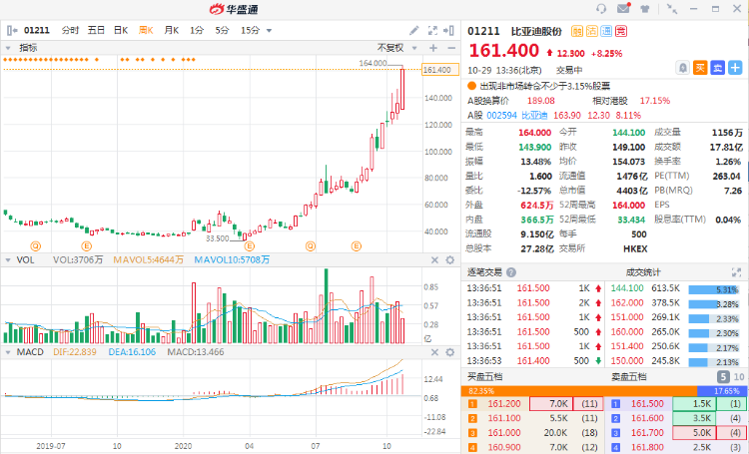Zoom in chart with plus icon

[x=433, y=48]
